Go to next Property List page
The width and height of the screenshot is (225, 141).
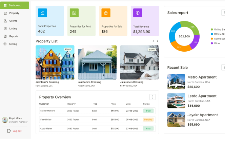(x=157, y=41)
